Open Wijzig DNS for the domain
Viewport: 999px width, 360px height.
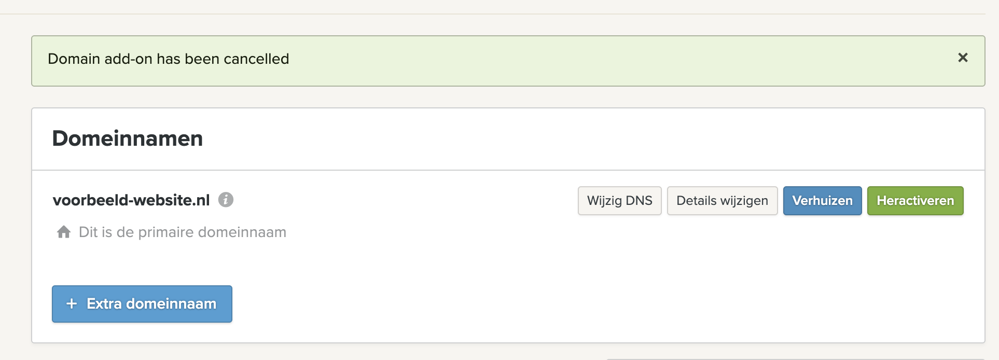coord(620,201)
